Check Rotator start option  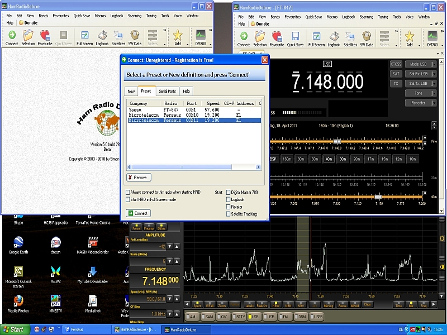228,207
